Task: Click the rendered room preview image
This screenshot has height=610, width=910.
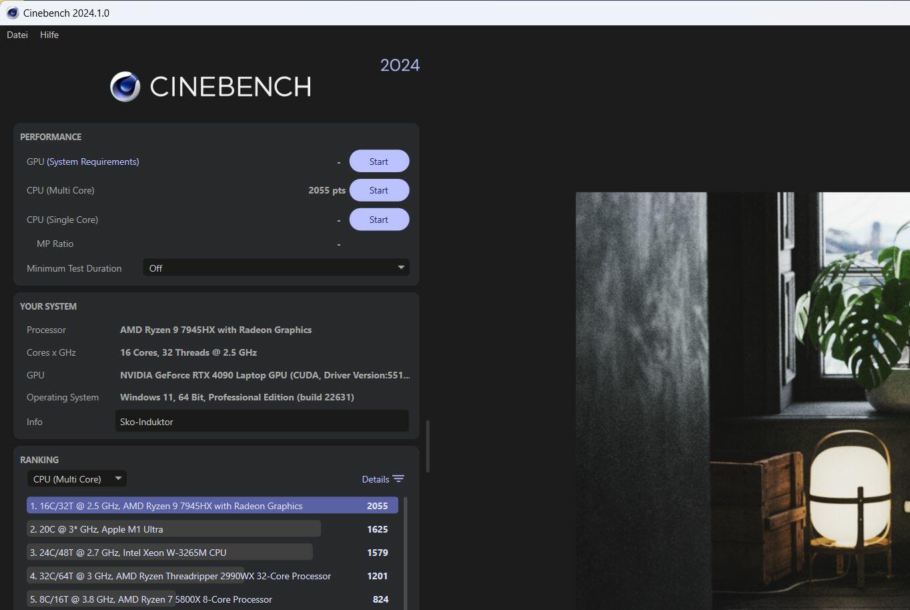Action: pos(742,400)
